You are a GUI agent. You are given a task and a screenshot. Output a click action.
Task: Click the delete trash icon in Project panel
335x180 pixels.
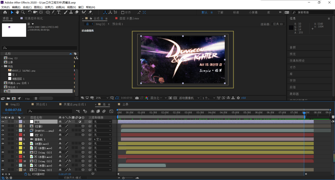click(36, 98)
